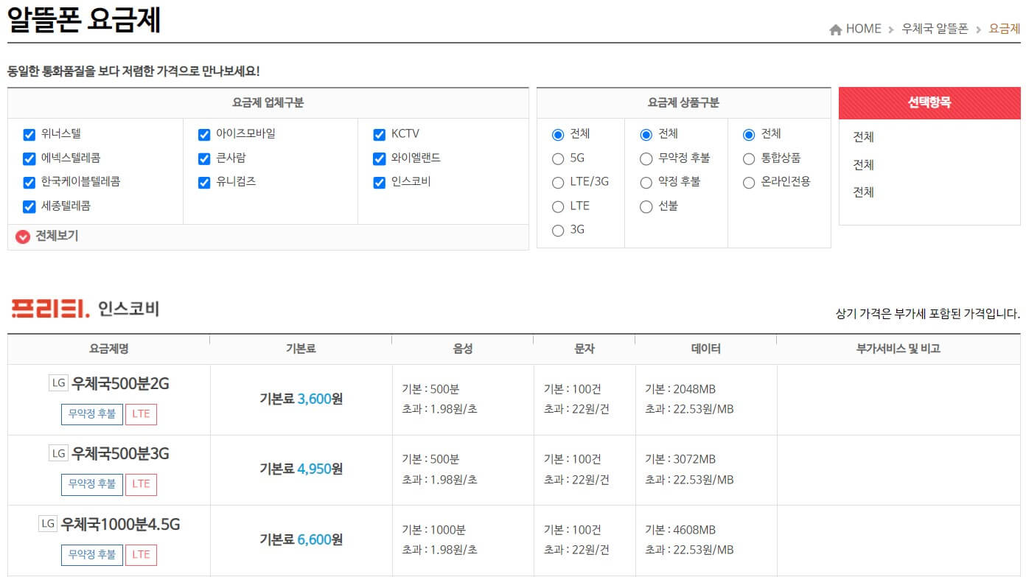Click the HOME house icon in the breadcrumb
1026x577 pixels.
pyautogui.click(x=835, y=28)
